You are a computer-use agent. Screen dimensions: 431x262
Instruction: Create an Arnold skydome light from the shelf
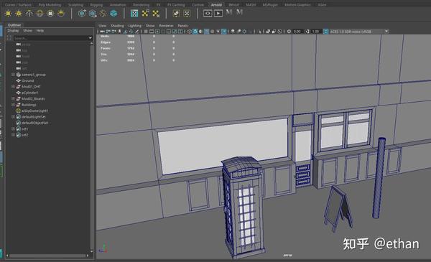click(40, 13)
